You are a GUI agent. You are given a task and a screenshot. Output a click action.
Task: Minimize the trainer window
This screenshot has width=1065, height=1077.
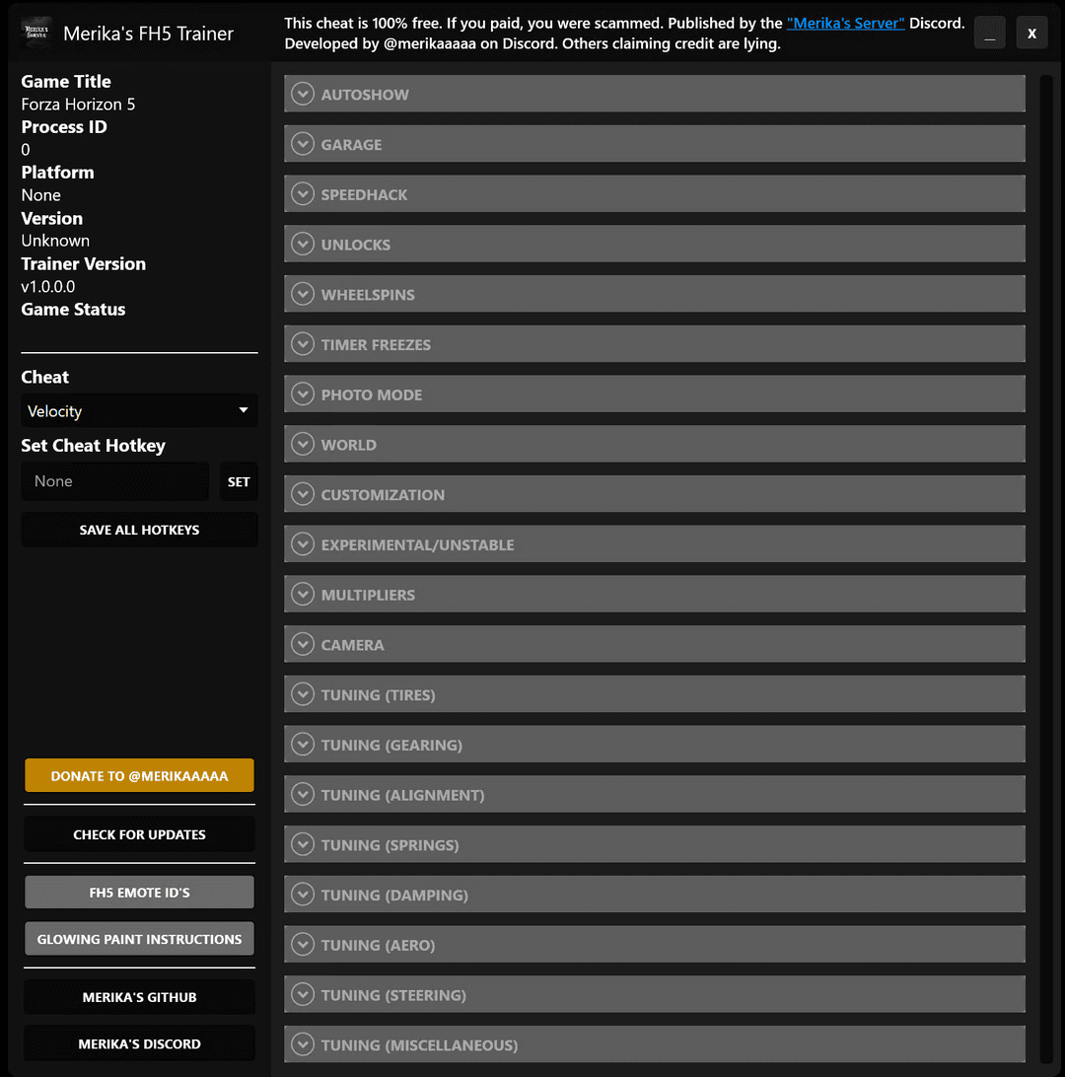click(989, 33)
